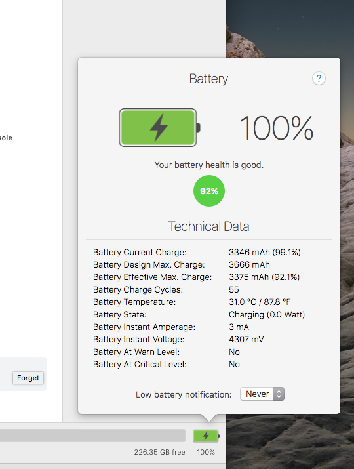The image size is (354, 469).
Task: Click the Technical Data heading
Action: [208, 226]
